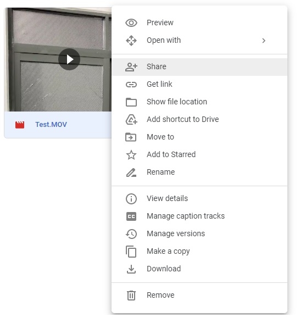Choose Preview from the context menu

click(x=199, y=23)
